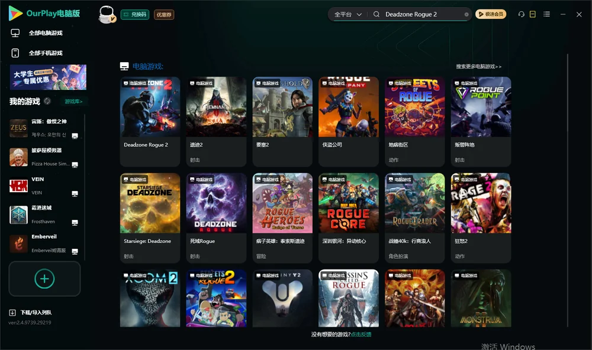
Task: Open the 战锤40k:行商浪人 game card
Action: point(414,218)
